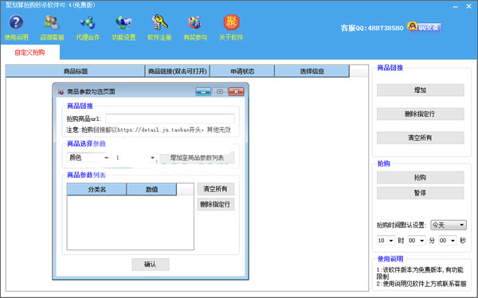The image size is (478, 298).
Task: Maximize the 商品参数勾选页面 dialog
Action: click(x=220, y=91)
